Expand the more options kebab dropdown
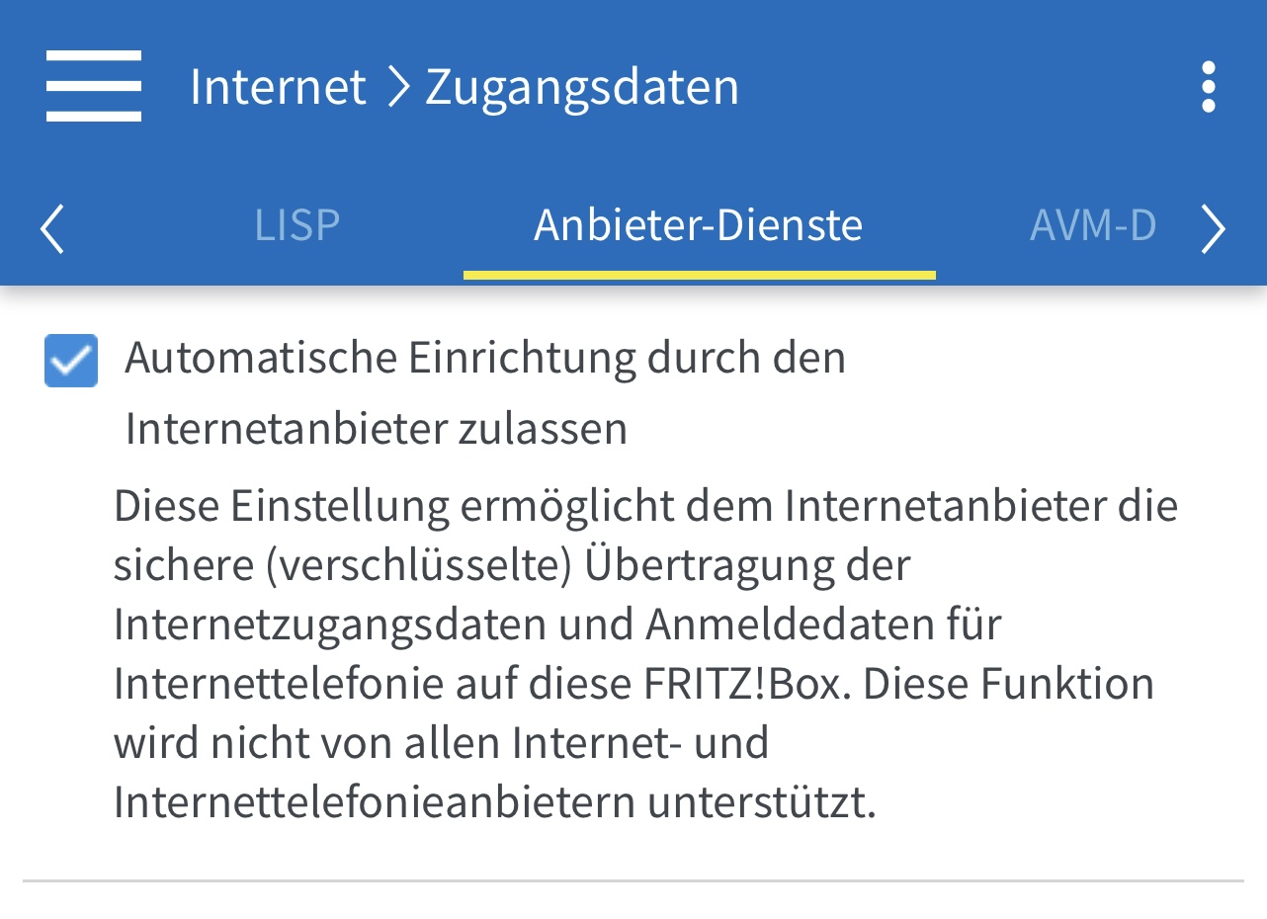Screen dimensions: 1267x919 [1208, 87]
